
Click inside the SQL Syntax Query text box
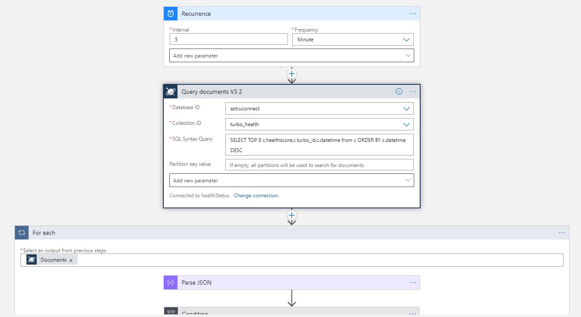click(319, 144)
